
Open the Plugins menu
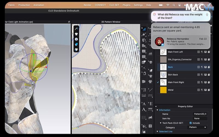click(126, 5)
